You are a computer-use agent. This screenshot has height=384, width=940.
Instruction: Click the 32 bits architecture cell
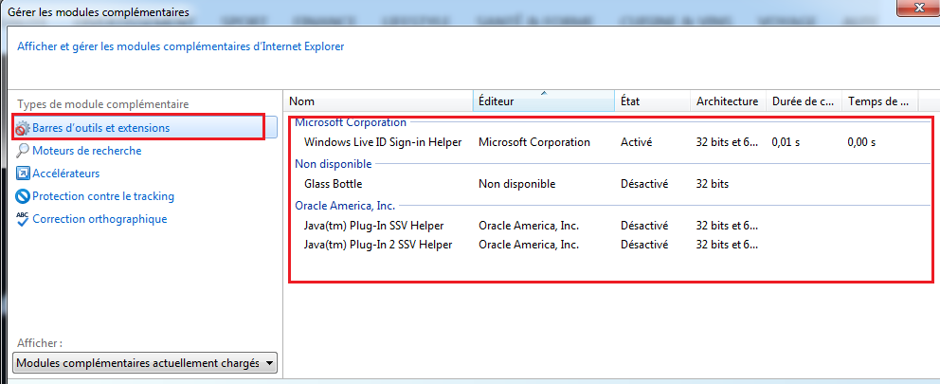click(x=713, y=184)
